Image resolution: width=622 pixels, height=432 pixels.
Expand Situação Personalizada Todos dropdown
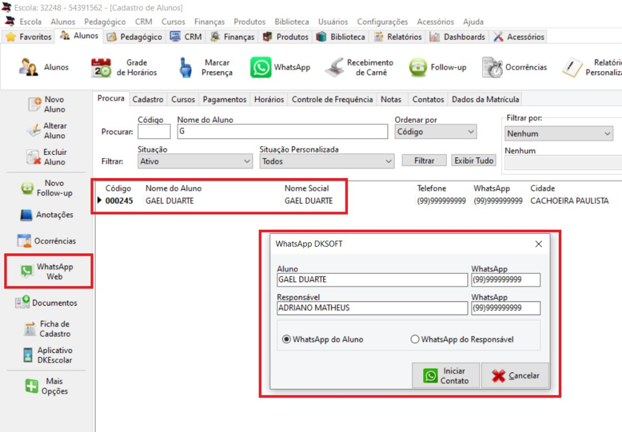click(x=327, y=162)
